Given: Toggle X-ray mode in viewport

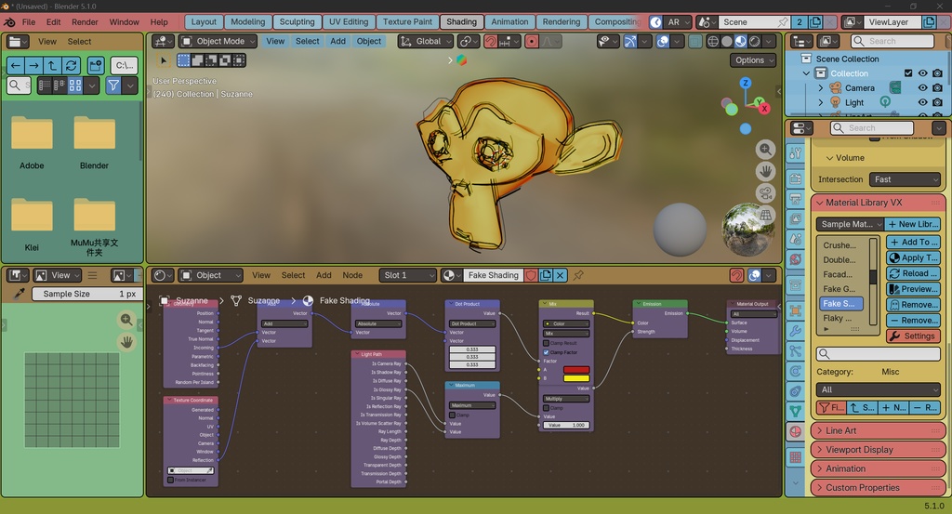Looking at the screenshot, I should pyautogui.click(x=695, y=41).
